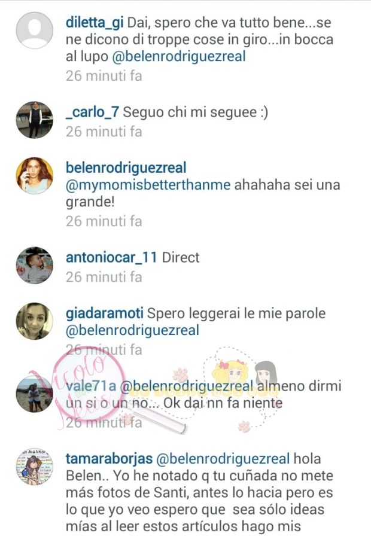Select the belenrodriguezreal commenter username
Viewport: 371px width, 536px height.
click(126, 168)
